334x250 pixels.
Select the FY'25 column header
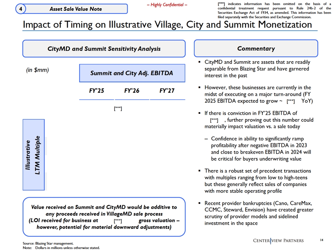coord(96,91)
